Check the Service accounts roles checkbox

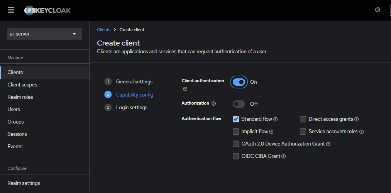click(303, 131)
